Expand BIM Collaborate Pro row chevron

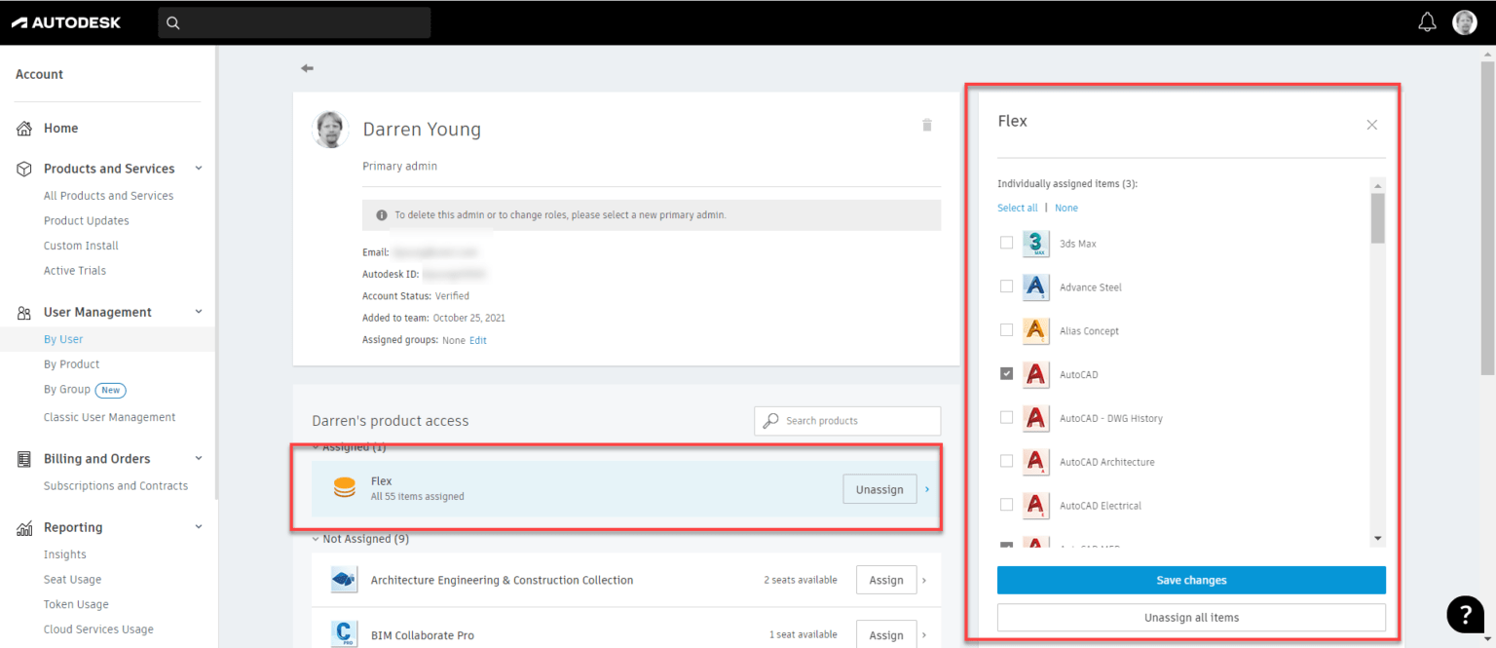pyautogui.click(x=924, y=635)
